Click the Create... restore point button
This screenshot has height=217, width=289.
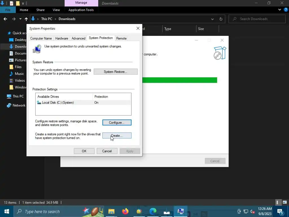click(117, 136)
